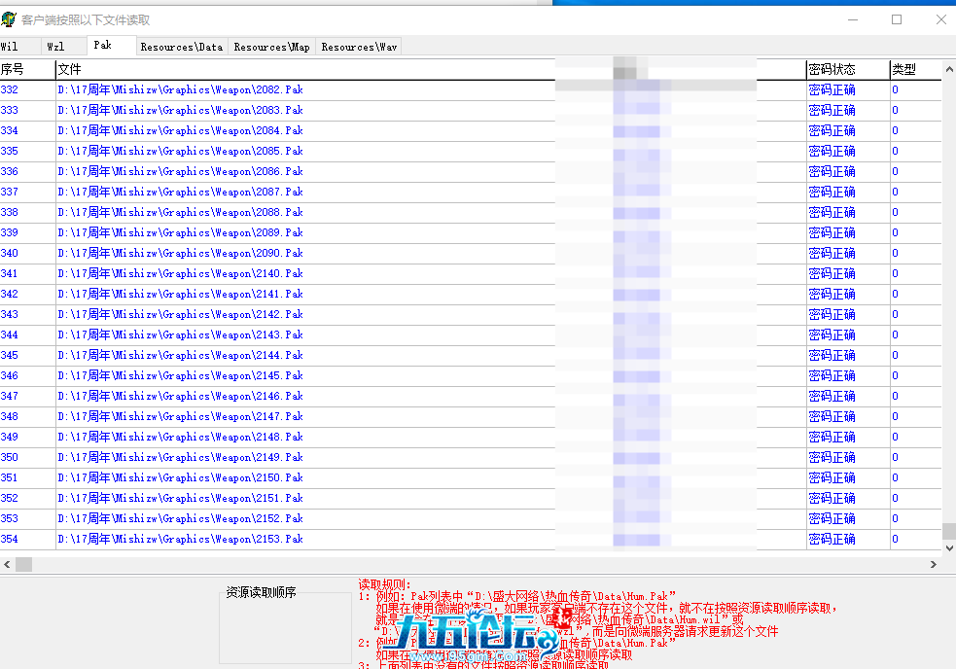Click type value 0 in row 352
956x669 pixels.
895,498
